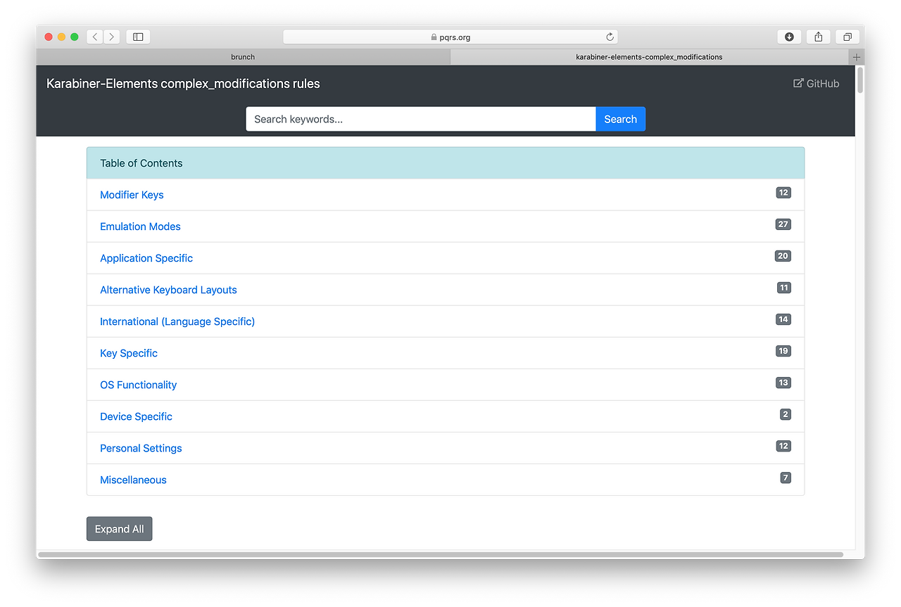Expand the Application Specific section

pyautogui.click(x=146, y=258)
